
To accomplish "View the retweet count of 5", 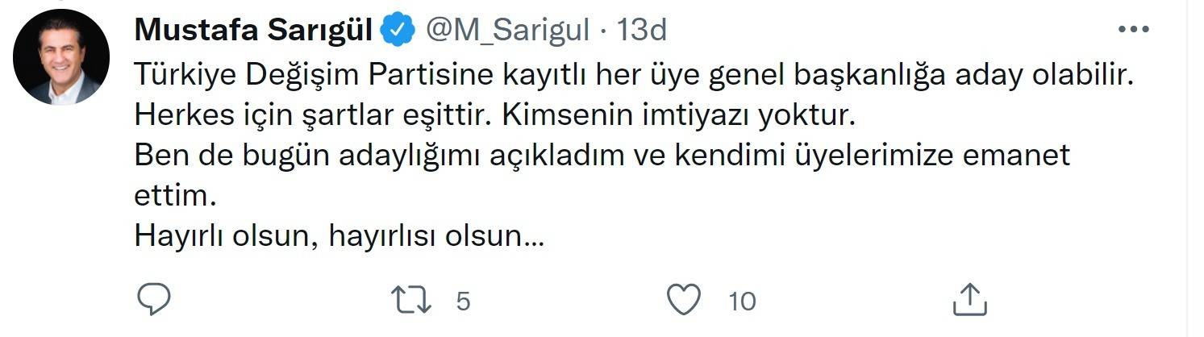I will 463,302.
